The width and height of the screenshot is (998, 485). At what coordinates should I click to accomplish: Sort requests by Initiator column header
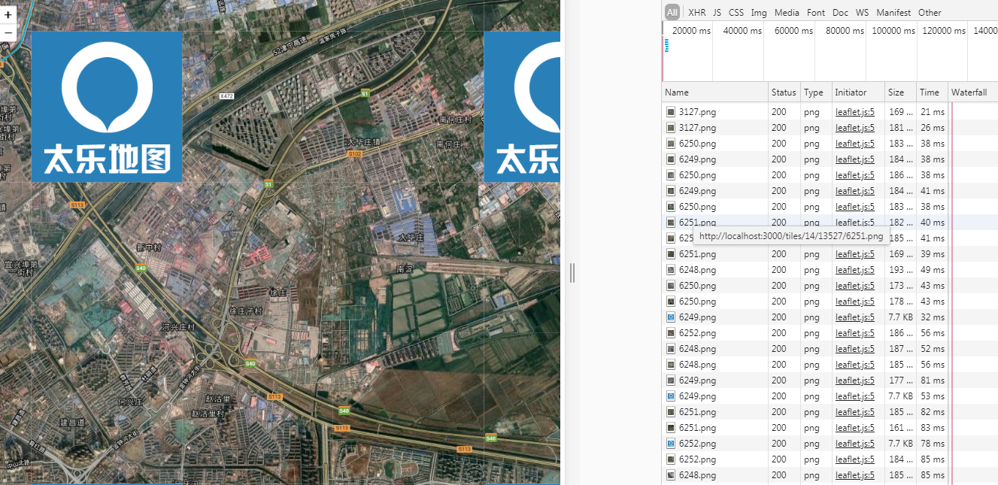(858, 92)
